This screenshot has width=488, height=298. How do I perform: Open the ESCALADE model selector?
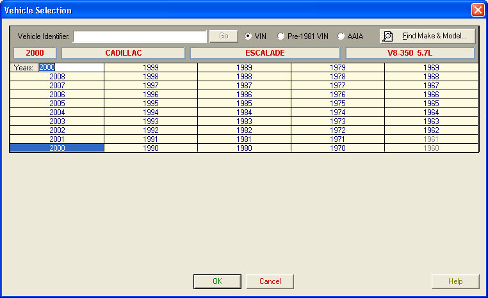[x=264, y=53]
